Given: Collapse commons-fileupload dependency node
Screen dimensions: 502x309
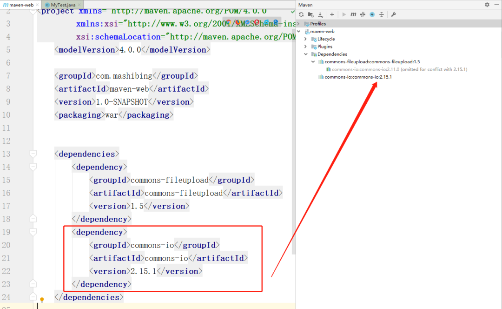Looking at the screenshot, I should pyautogui.click(x=313, y=62).
